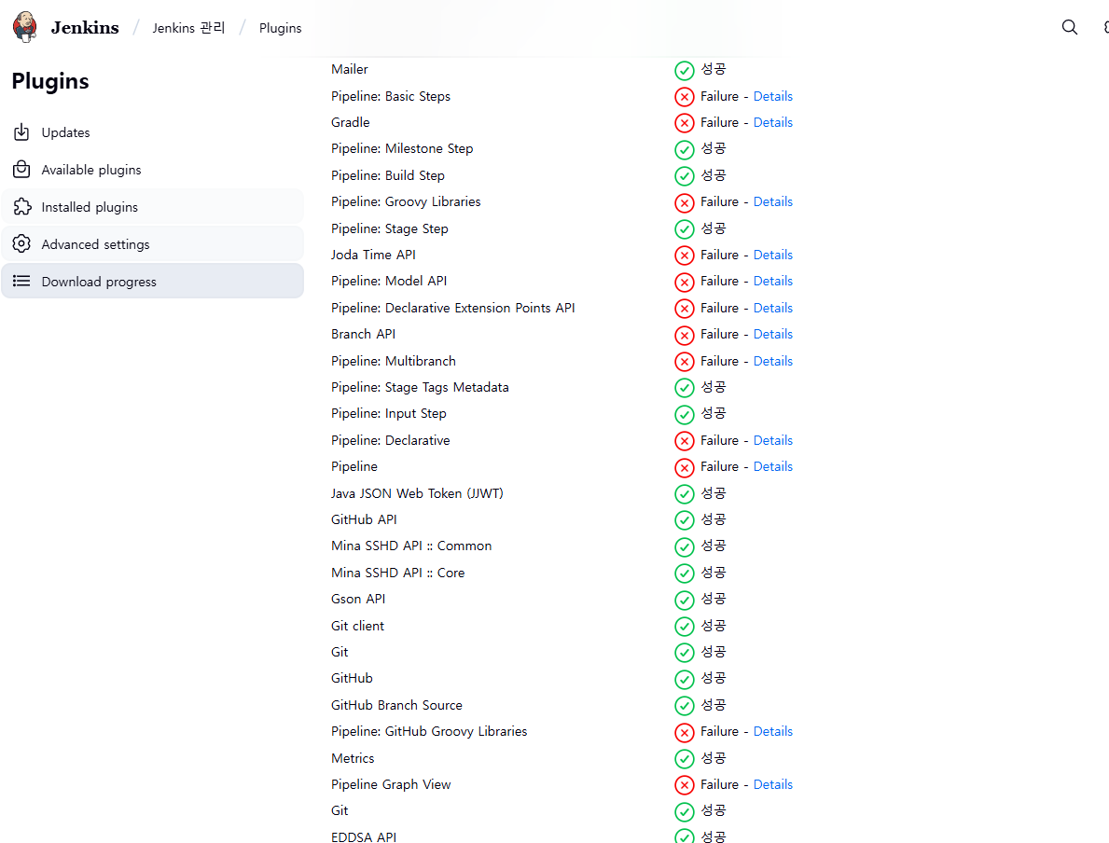Click the Plugins page heading
The image size is (1109, 843).
pyautogui.click(x=50, y=81)
